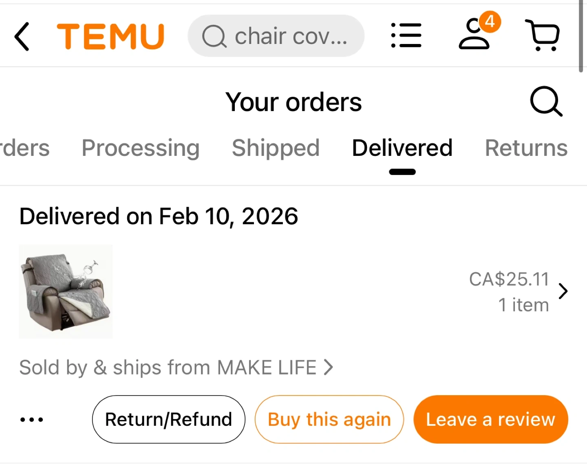This screenshot has width=587, height=464.
Task: Switch to the Processing tab
Action: click(141, 148)
